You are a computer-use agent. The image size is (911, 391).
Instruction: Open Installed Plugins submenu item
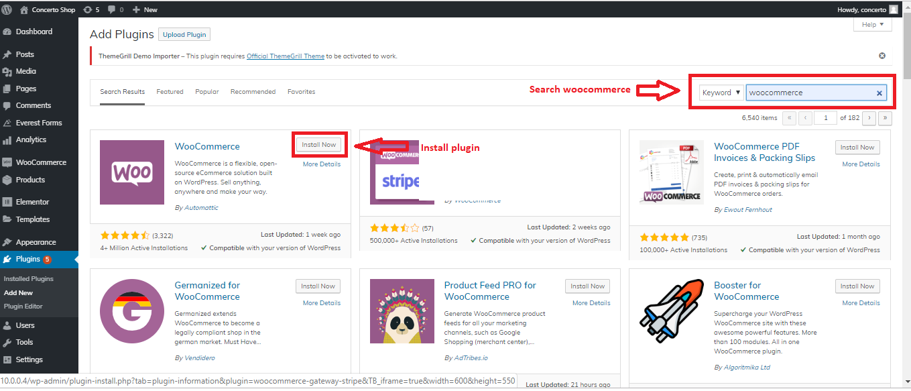click(28, 278)
